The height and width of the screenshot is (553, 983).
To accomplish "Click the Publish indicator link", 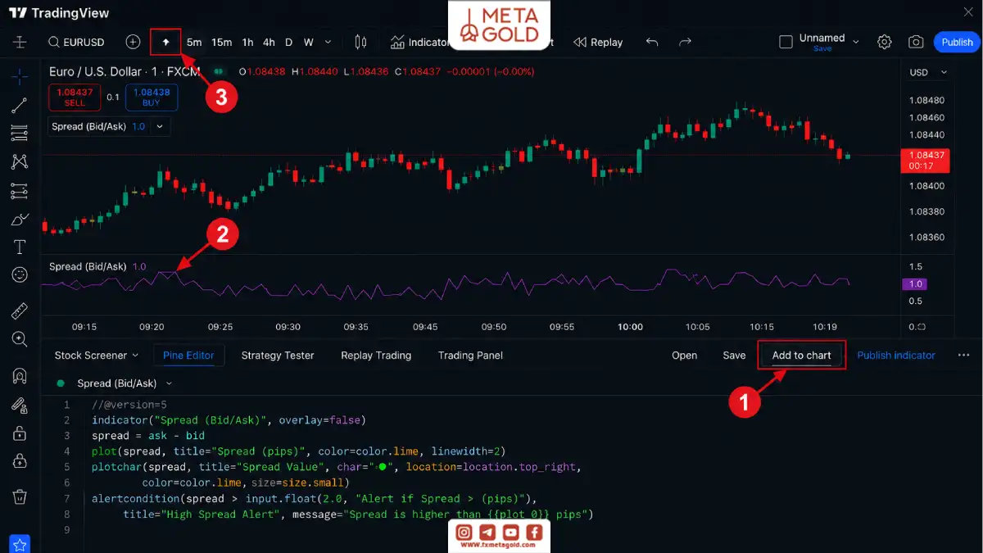I will [896, 356].
